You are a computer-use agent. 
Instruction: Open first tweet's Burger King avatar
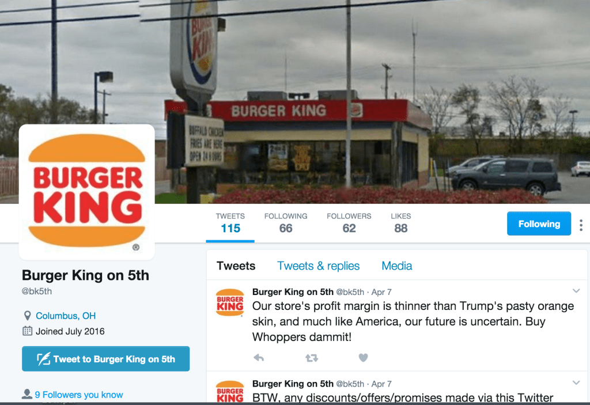230,302
